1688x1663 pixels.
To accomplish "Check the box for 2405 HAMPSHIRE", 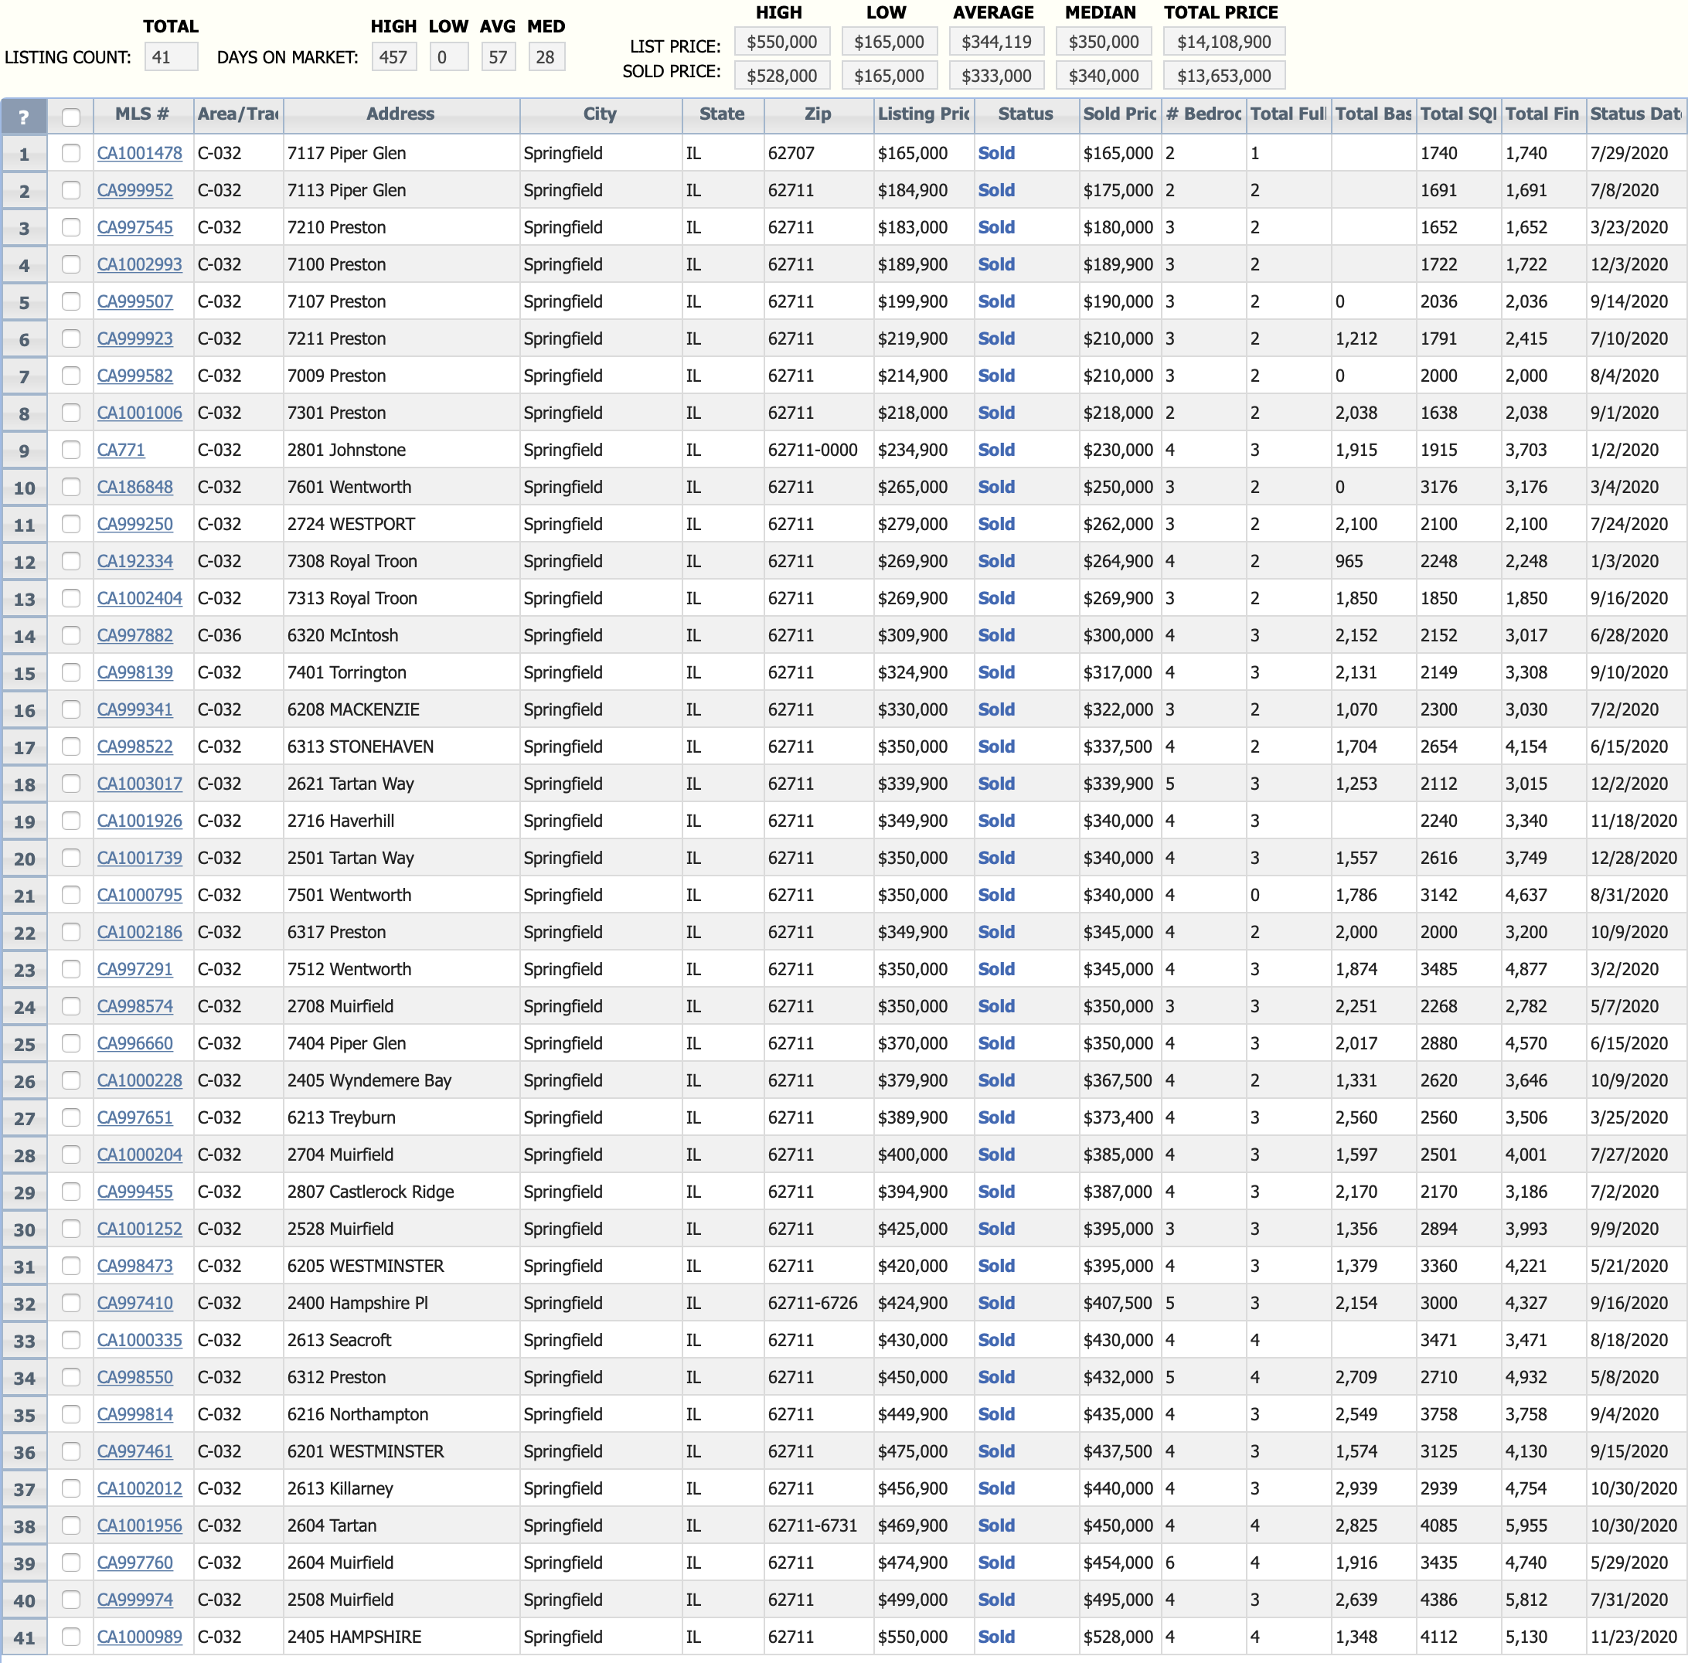I will (71, 1637).
